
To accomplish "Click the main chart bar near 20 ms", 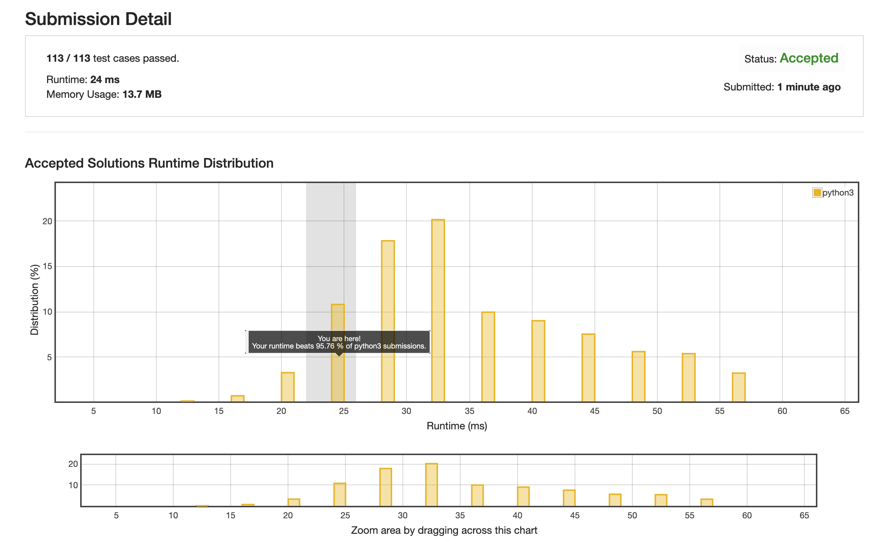I will pyautogui.click(x=287, y=387).
